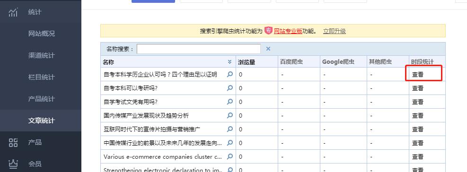Screen dimensions: 467x172
Task: Click the 其他爬虫 column header
Action: pos(380,62)
